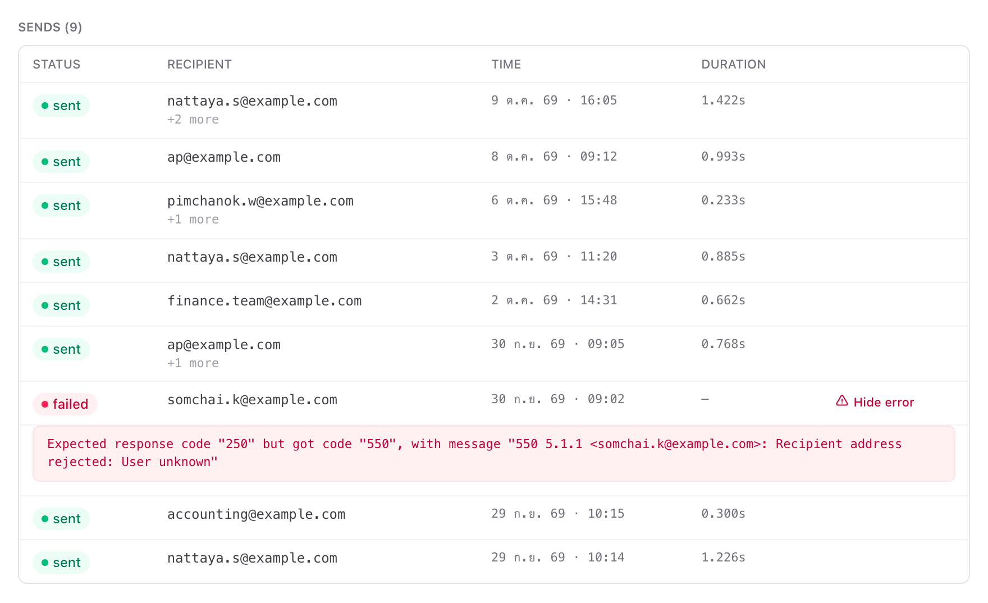
Task: Select recipient finance.team@example.com
Action: tap(264, 301)
